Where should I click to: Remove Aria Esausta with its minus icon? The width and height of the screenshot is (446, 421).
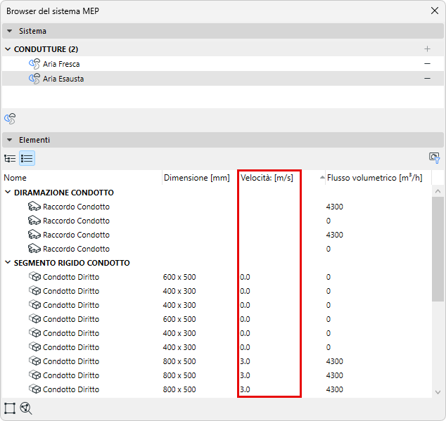point(427,79)
